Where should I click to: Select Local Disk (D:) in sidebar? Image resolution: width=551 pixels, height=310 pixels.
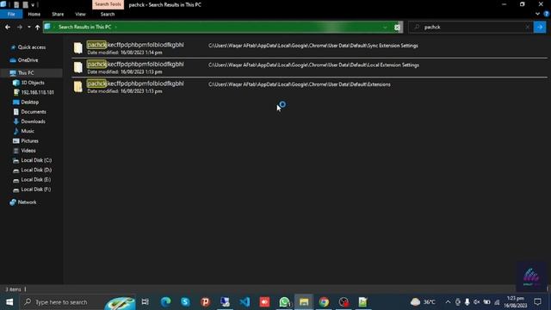coord(36,170)
